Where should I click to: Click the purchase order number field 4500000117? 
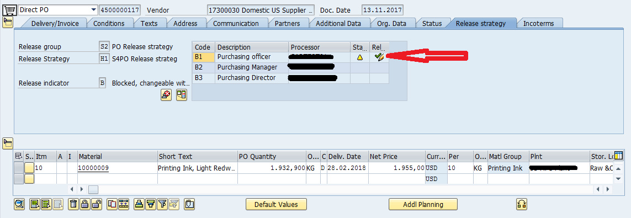[x=120, y=9]
